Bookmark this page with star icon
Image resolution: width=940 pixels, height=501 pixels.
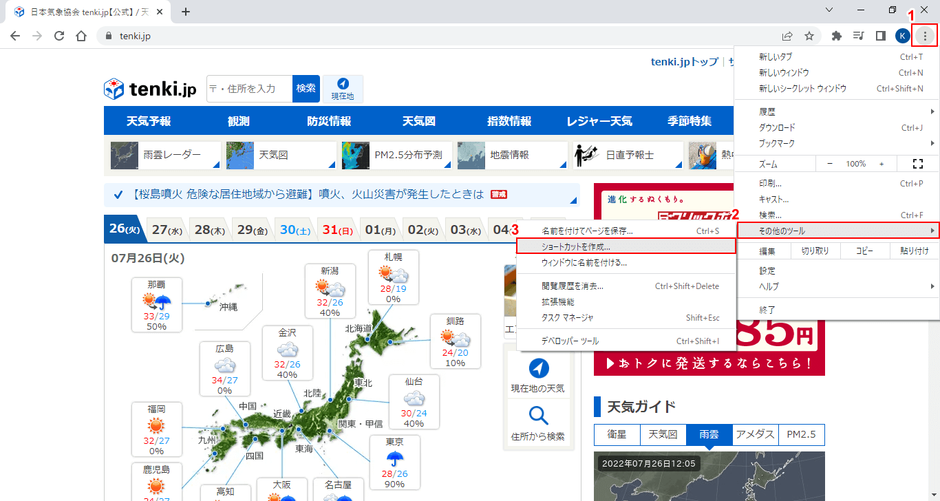[809, 36]
